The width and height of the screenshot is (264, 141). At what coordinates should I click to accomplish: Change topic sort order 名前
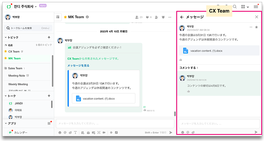(x=9, y=45)
